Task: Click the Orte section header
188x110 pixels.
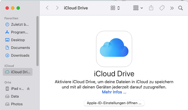Action: click(8, 82)
